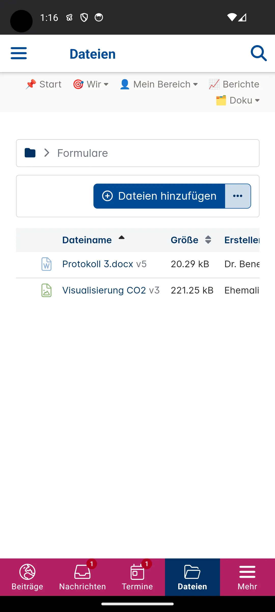Tap the pinwheel status bar icon
275x612 pixels.
(69, 18)
